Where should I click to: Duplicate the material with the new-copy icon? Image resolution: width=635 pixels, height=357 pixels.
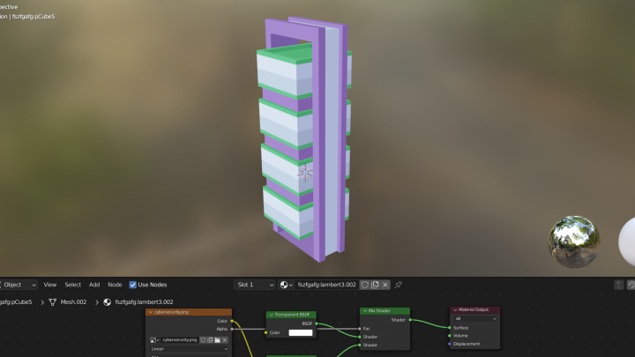[375, 285]
